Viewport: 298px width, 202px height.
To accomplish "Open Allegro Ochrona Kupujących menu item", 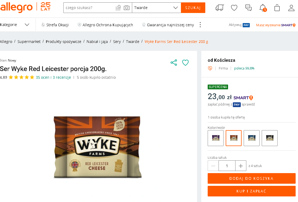I will (x=105, y=25).
